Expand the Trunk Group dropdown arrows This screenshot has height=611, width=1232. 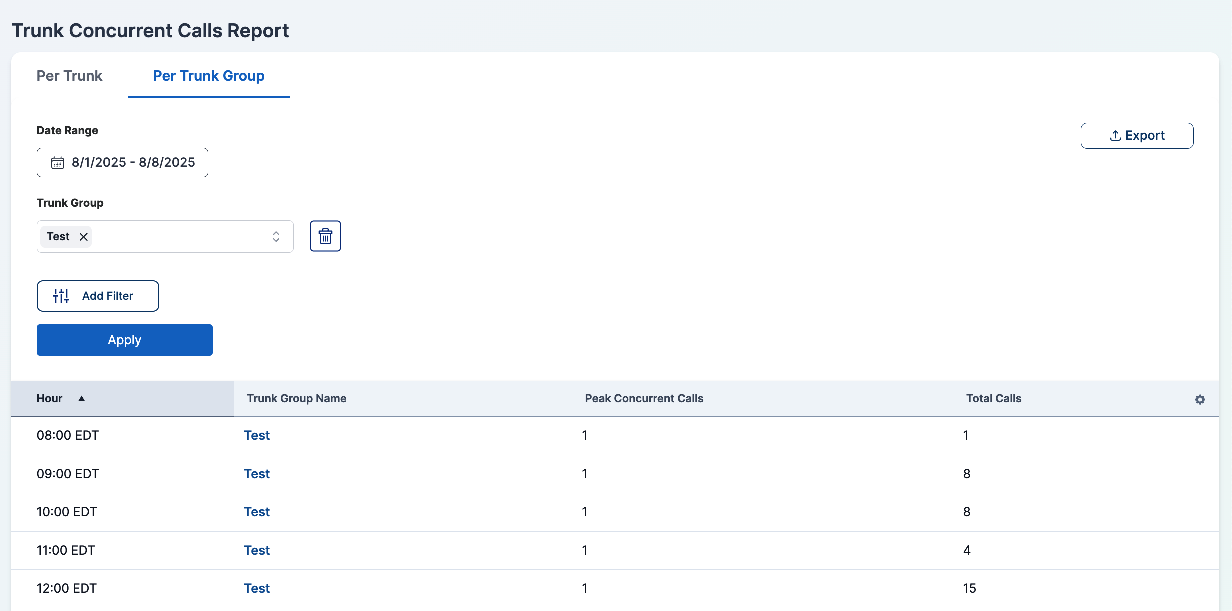click(276, 237)
